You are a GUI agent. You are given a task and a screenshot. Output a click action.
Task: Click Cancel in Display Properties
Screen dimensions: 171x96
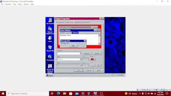[x=89, y=70]
